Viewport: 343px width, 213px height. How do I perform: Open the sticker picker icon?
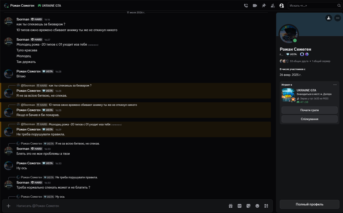[x=248, y=206]
